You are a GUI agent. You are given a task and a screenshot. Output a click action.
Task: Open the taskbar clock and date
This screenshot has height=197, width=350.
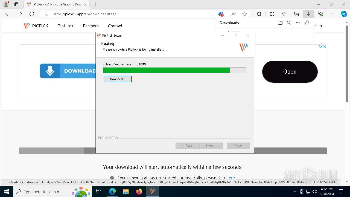326,192
